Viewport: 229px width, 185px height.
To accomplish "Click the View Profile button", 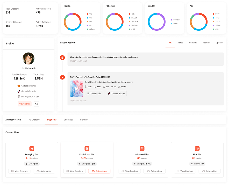I will pos(25,104).
